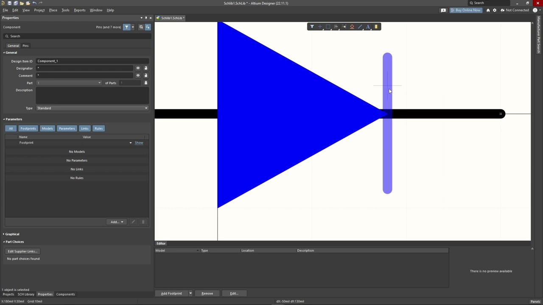The width and height of the screenshot is (543, 305).
Task: Toggle the Part lock icon
Action: pyautogui.click(x=146, y=83)
